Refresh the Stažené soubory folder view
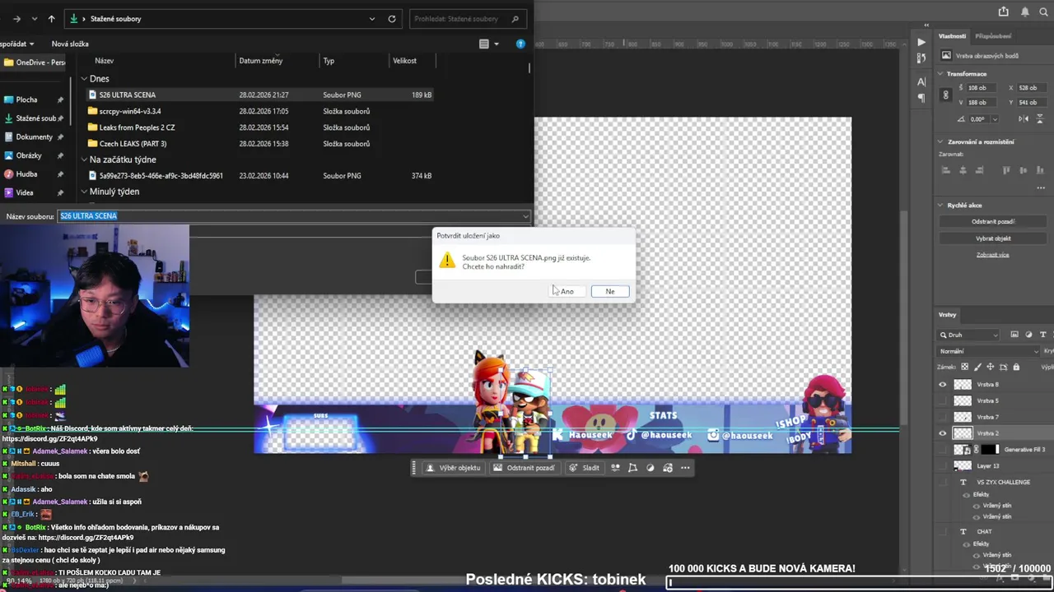Viewport: 1054px width, 592px height. pos(392,18)
